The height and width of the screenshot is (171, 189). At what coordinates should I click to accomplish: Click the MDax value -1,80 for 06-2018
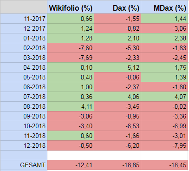click(164, 87)
